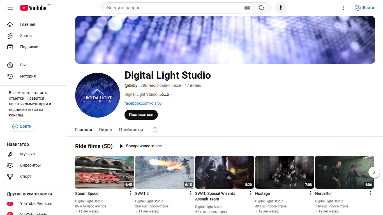This screenshot has width=383, height=215.
Task: Click the magnifier search button
Action: (262, 8)
